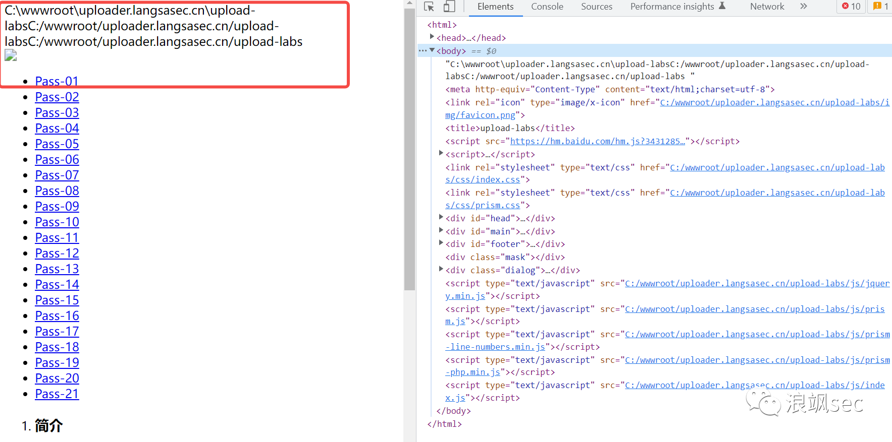Image resolution: width=892 pixels, height=442 pixels.
Task: Open the Pass-04 link
Action: point(57,128)
